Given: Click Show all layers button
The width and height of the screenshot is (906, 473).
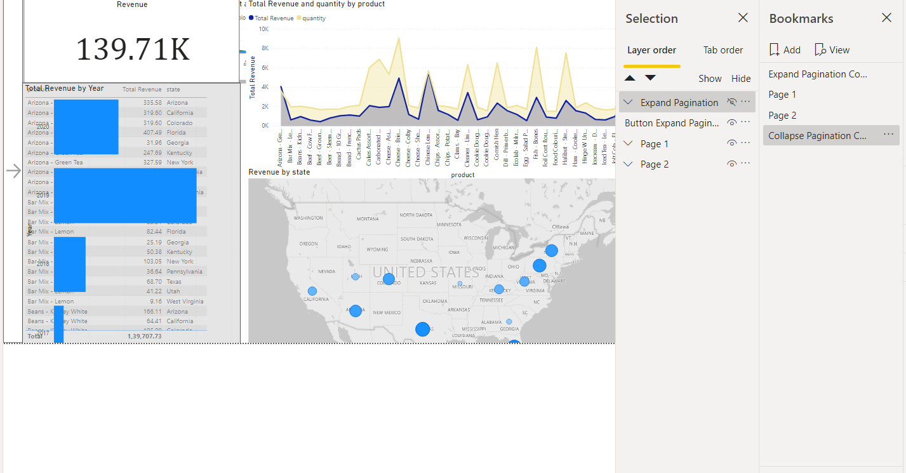Looking at the screenshot, I should coord(710,79).
